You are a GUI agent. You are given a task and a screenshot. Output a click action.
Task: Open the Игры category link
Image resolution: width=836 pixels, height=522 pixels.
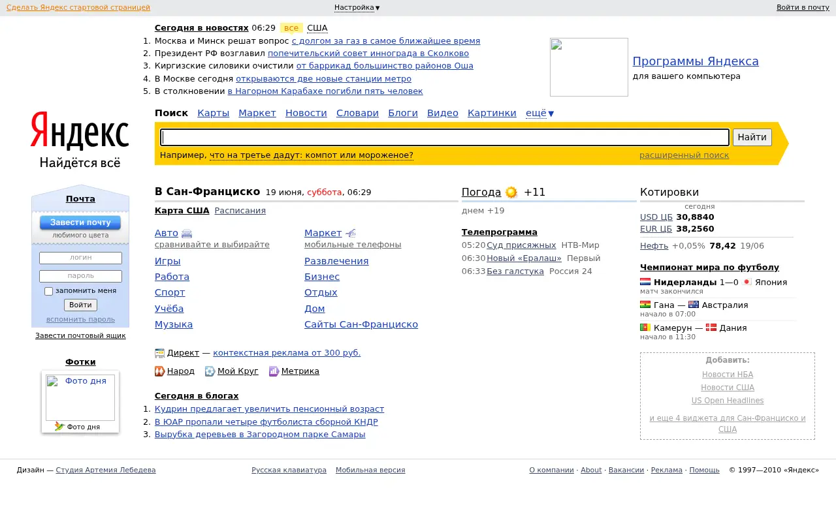point(168,261)
